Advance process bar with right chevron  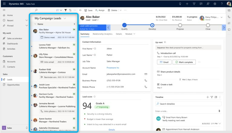(224, 28)
